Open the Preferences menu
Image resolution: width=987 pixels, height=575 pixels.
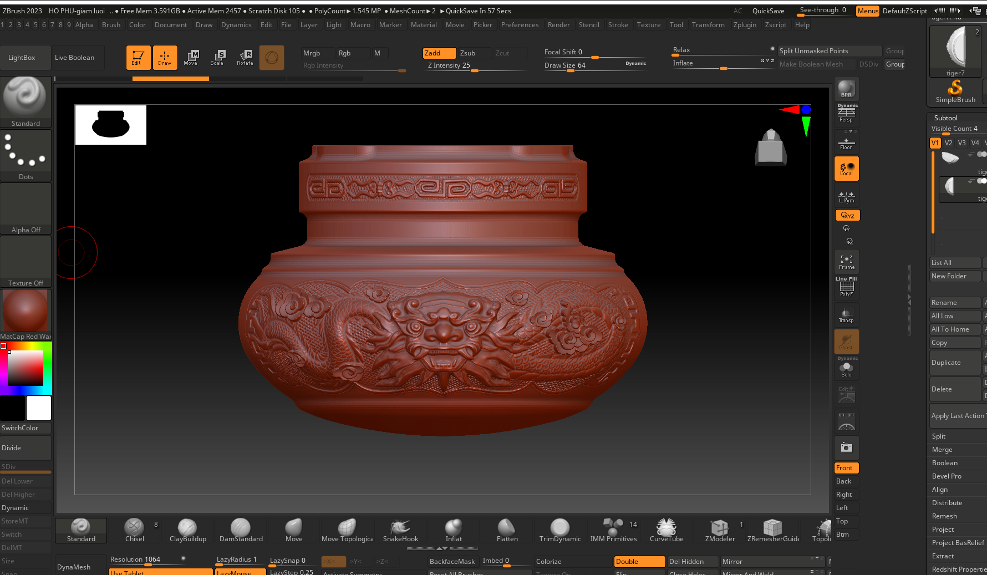[x=520, y=25]
